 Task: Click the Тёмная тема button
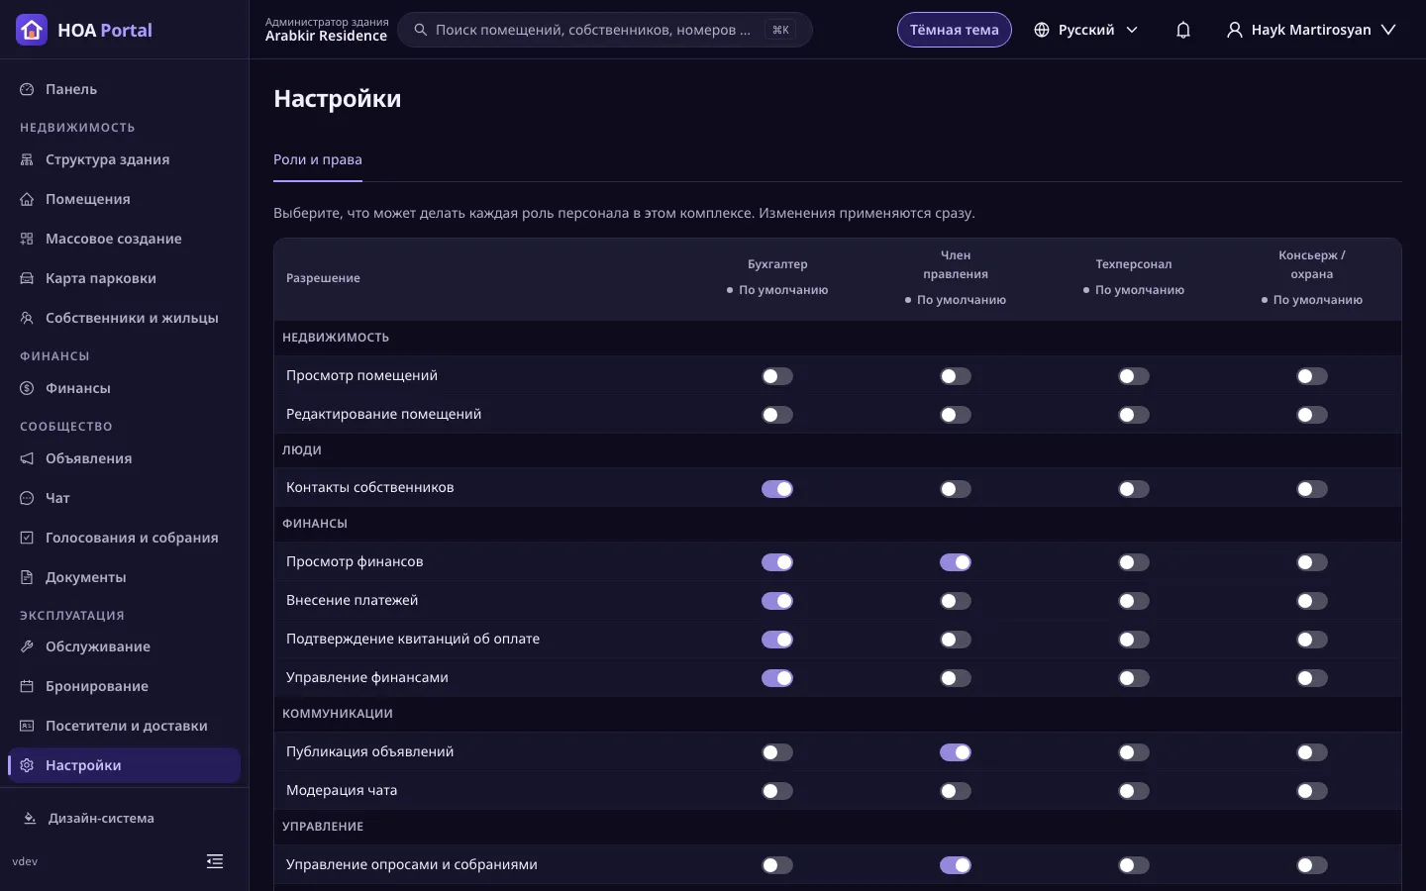coord(955,30)
